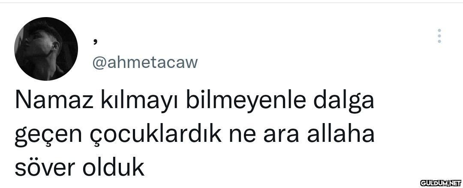Click the ear in the profile photo
This screenshot has height=188, width=463.
(55, 46)
